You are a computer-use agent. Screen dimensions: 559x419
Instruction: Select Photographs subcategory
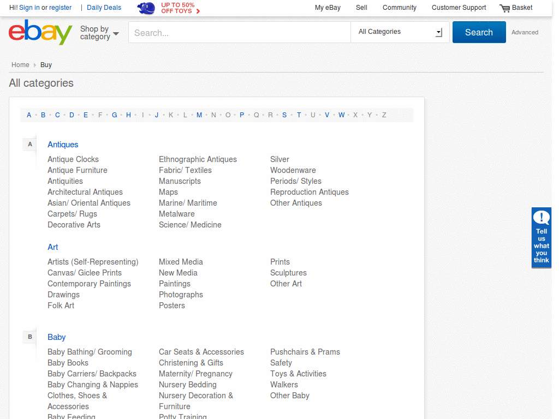[181, 295]
